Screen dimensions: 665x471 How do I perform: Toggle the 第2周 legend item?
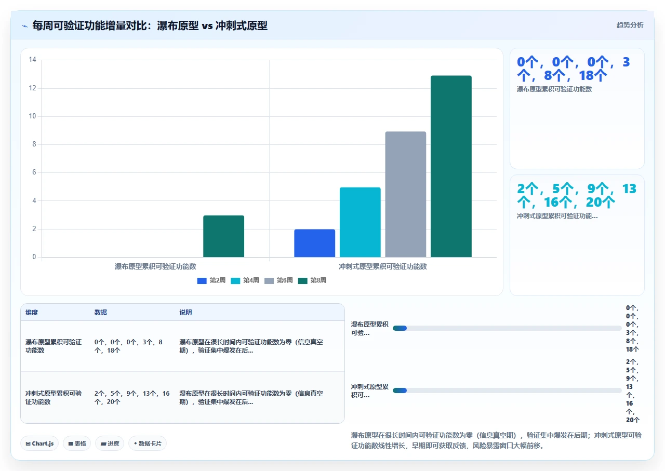[211, 280]
